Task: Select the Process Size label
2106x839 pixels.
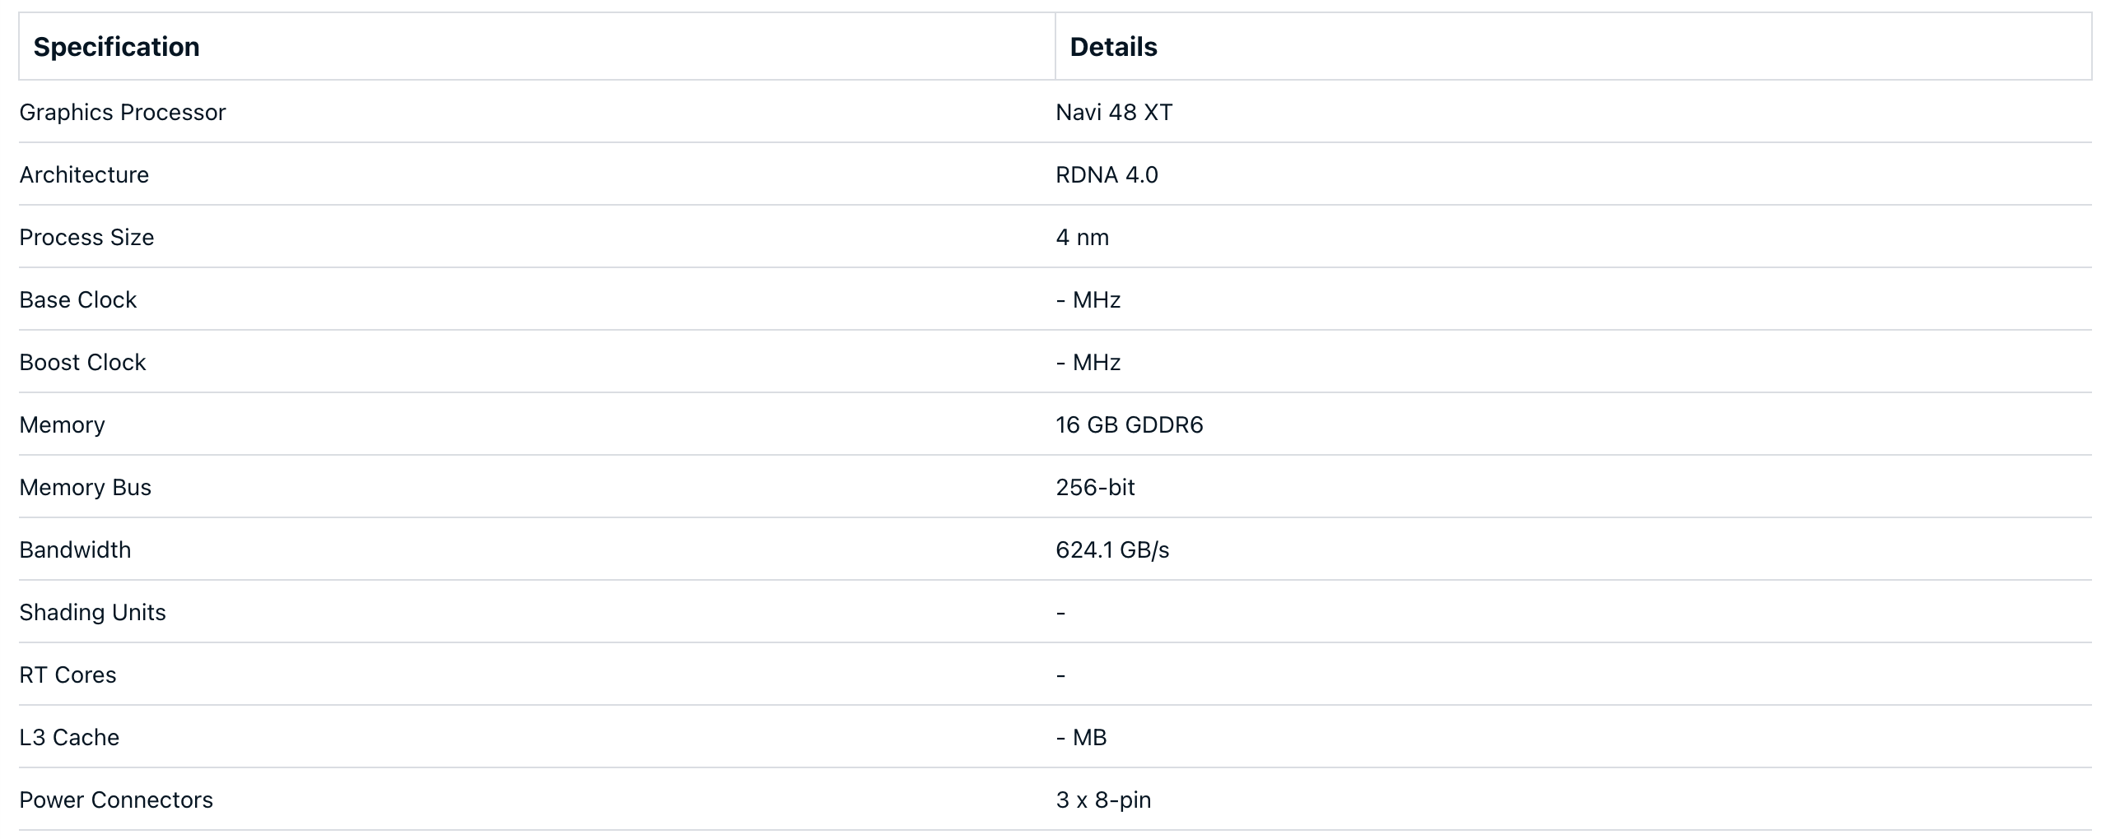Action: coord(86,237)
